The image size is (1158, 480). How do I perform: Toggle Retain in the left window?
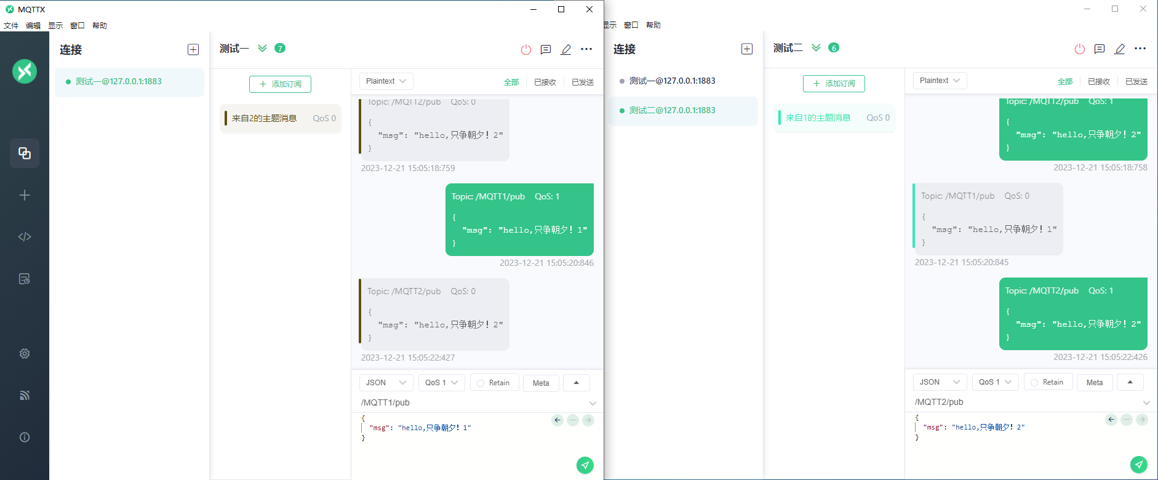click(x=494, y=383)
